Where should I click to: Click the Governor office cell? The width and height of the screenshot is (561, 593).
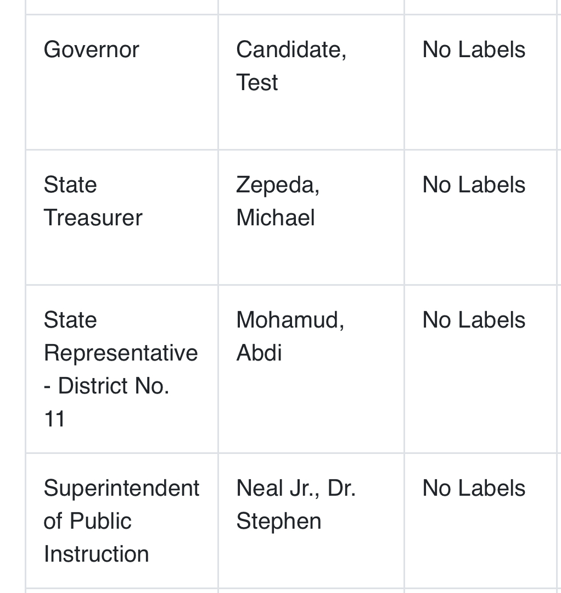click(91, 50)
